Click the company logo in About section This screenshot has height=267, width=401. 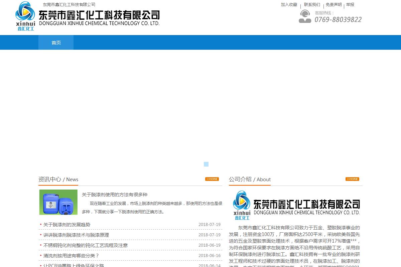coord(296,206)
